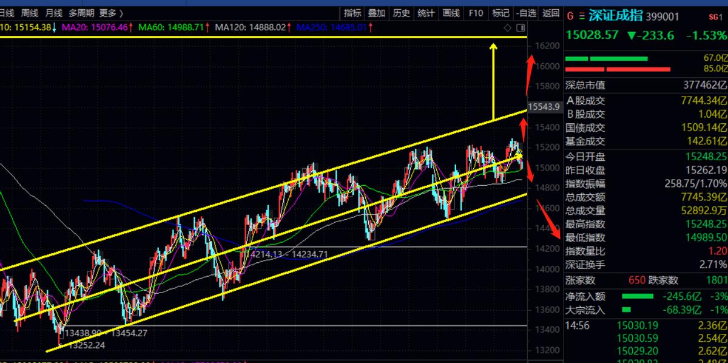Click the red G icon beside the index name
This screenshot has height=363, width=728.
pyautogui.click(x=570, y=15)
